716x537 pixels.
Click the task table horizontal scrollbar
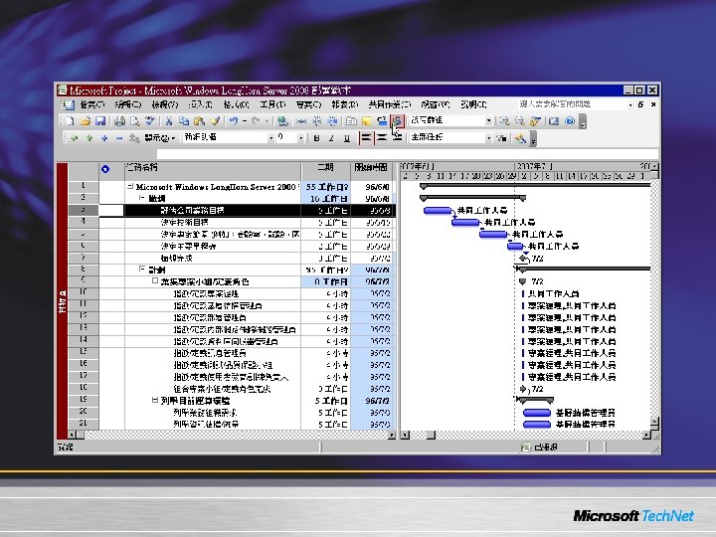232,435
